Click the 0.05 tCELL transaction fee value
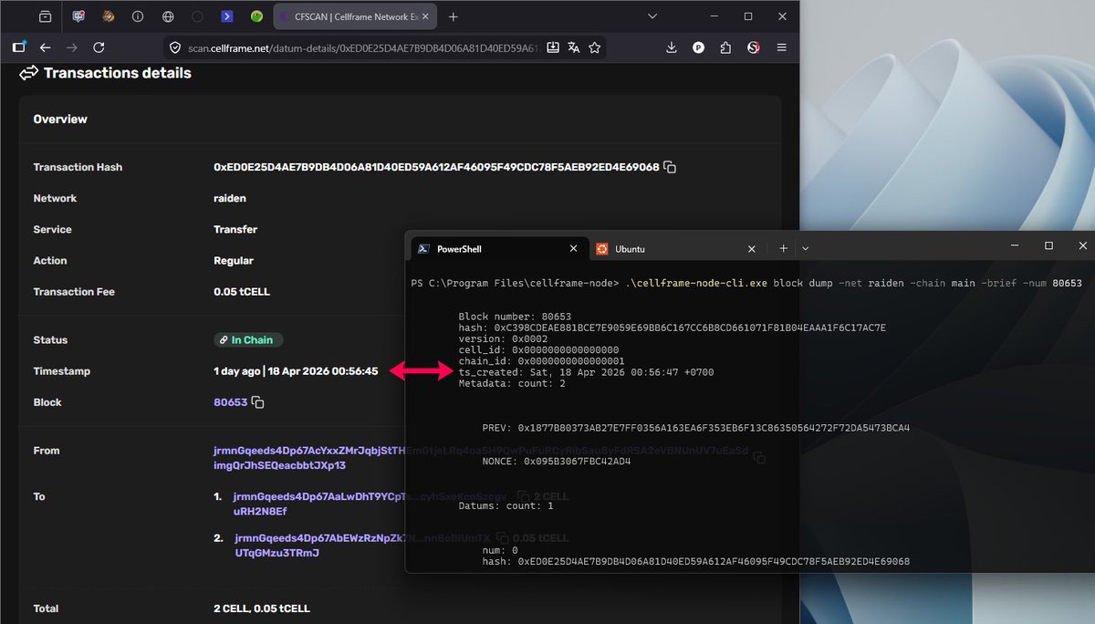Image resolution: width=1095 pixels, height=624 pixels. [242, 292]
